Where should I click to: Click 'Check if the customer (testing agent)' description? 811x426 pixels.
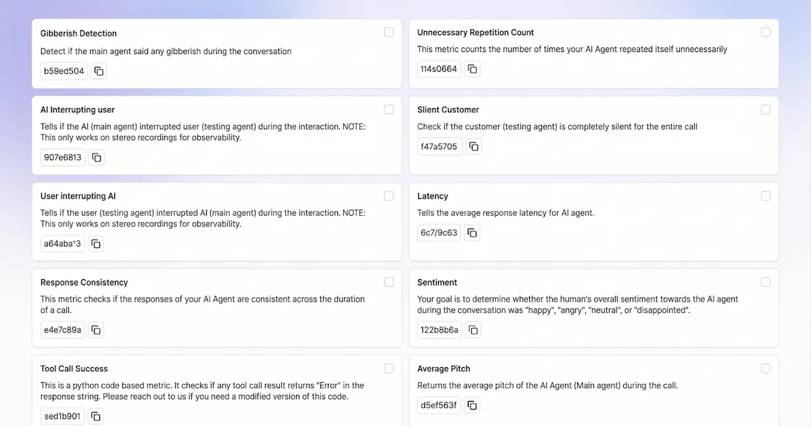pyautogui.click(x=558, y=126)
